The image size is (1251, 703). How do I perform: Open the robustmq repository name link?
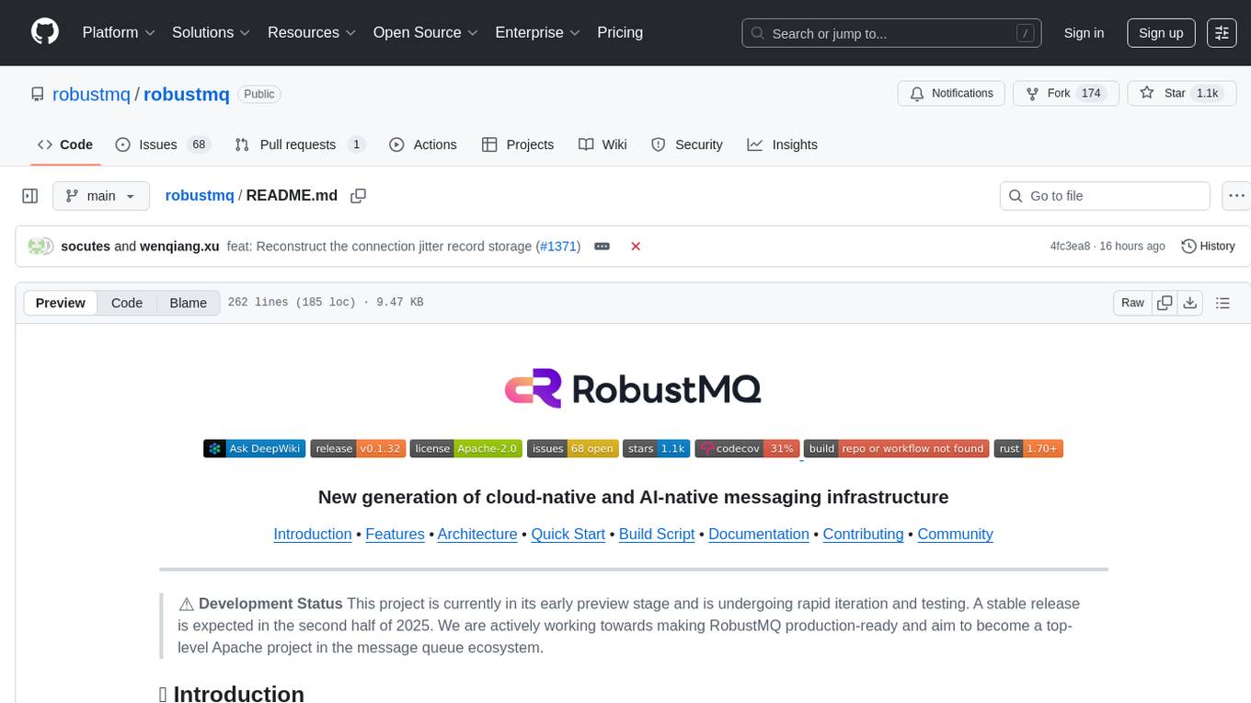coord(187,94)
